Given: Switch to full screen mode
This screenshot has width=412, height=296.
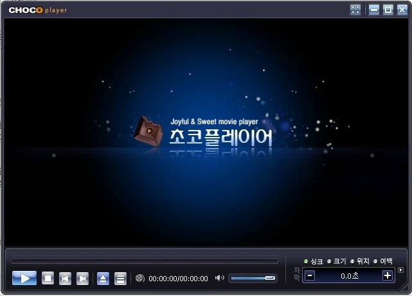Looking at the screenshot, I should coord(355,10).
